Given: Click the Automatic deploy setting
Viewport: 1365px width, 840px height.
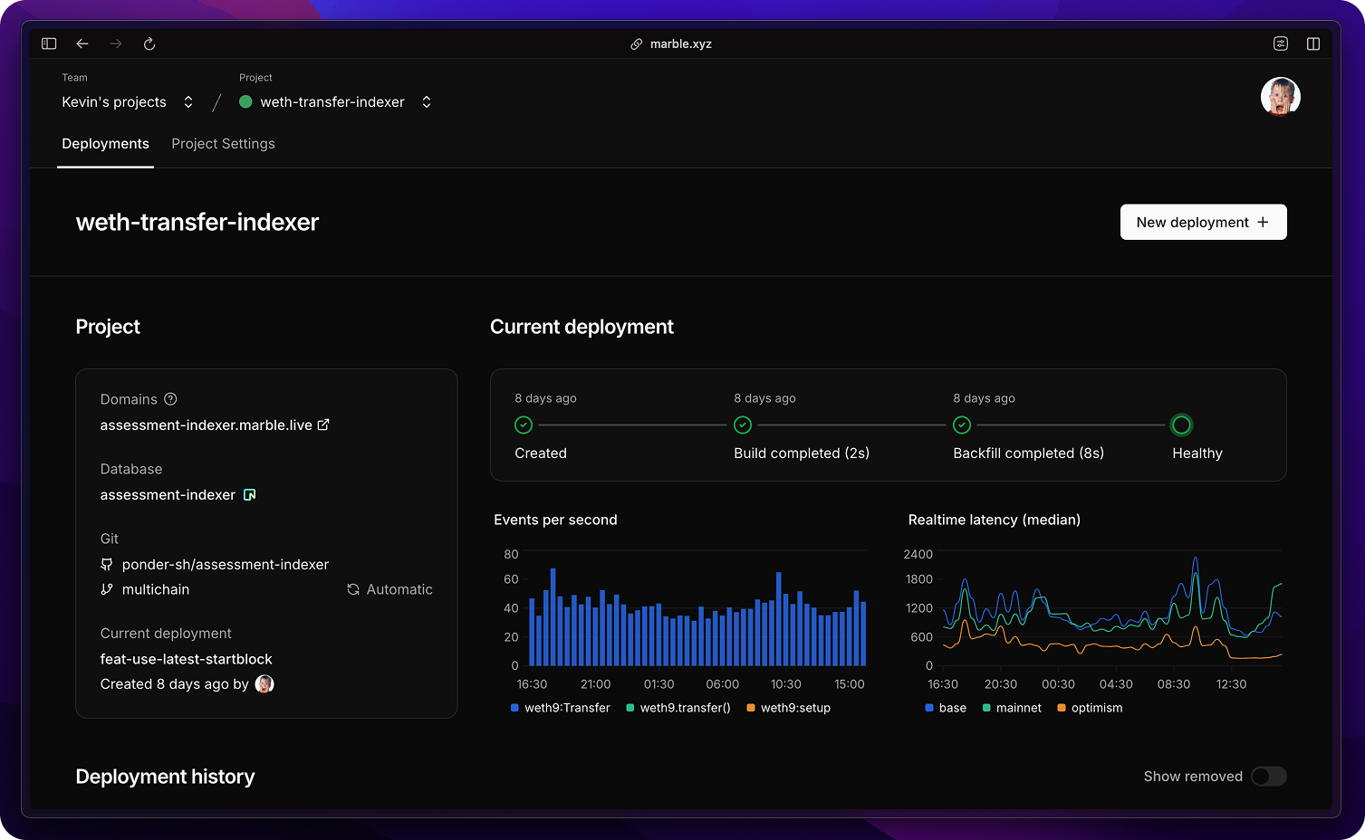Looking at the screenshot, I should pos(389,589).
